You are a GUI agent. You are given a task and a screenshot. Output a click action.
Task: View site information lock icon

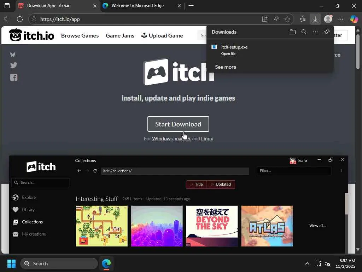(34, 19)
